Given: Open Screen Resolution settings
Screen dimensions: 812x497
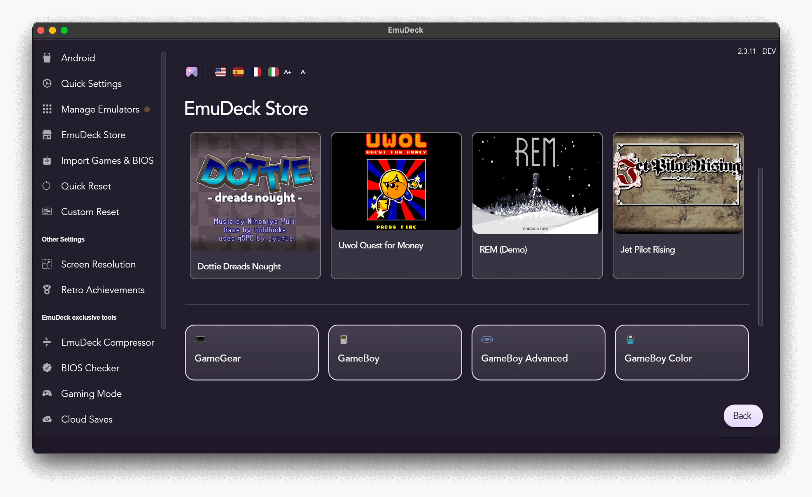Looking at the screenshot, I should pos(98,264).
